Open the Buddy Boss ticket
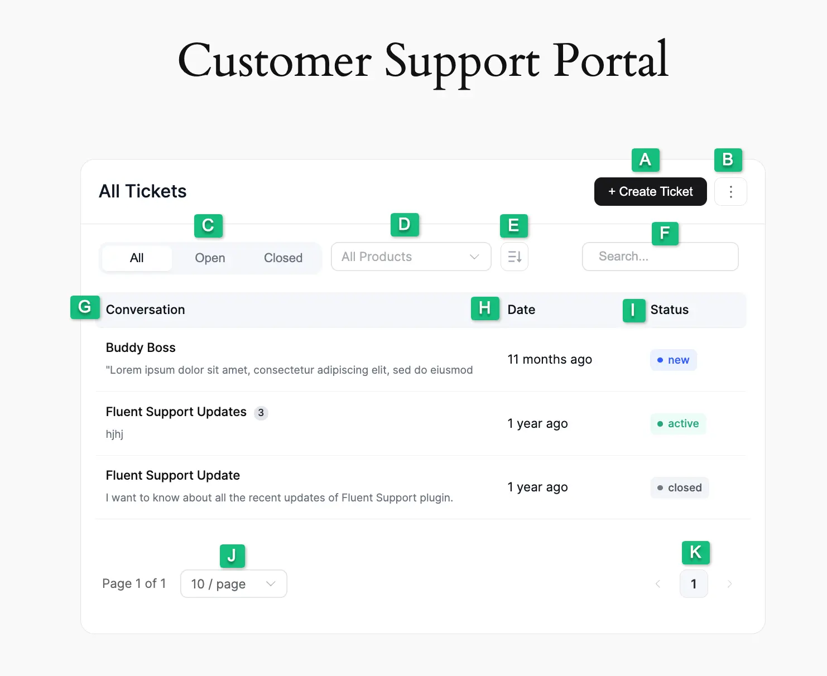Screen dimensions: 827x676 (141, 347)
